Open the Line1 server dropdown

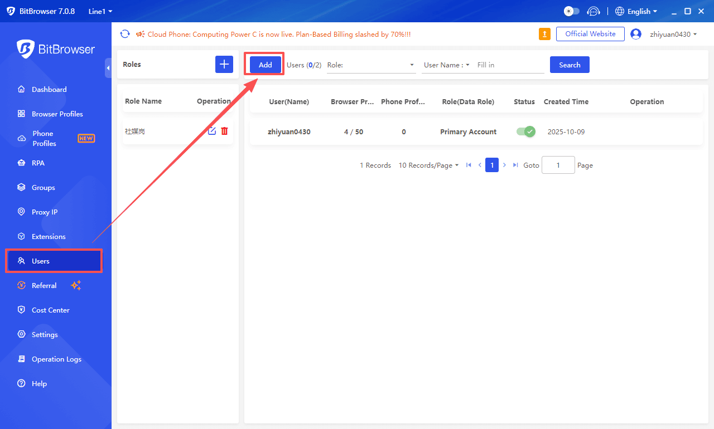[x=100, y=11]
